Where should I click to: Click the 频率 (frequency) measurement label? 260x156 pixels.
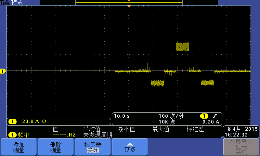tap(24, 135)
